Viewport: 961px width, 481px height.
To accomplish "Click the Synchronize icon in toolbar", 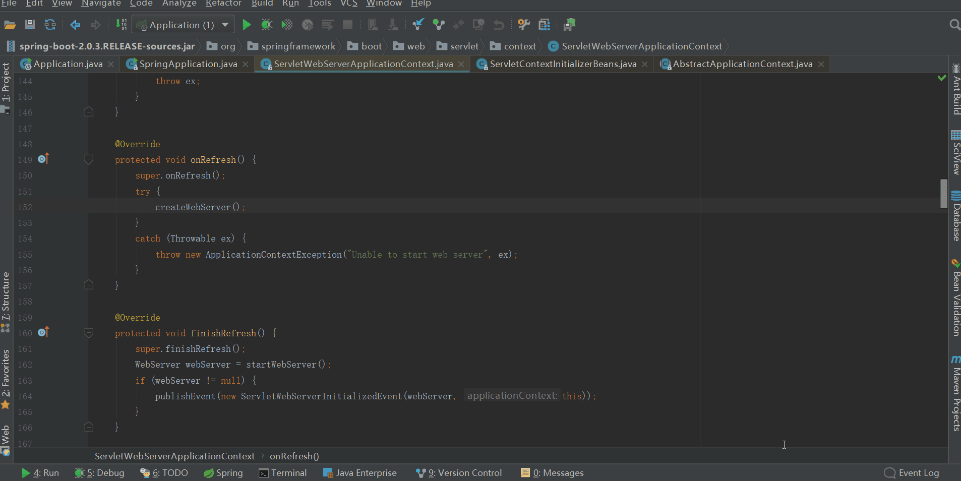I will click(x=50, y=25).
